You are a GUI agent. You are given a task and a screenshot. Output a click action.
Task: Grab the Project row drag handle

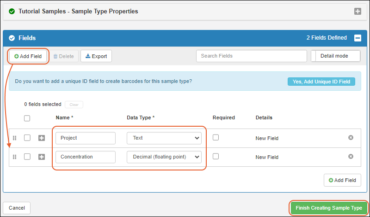pos(15,138)
